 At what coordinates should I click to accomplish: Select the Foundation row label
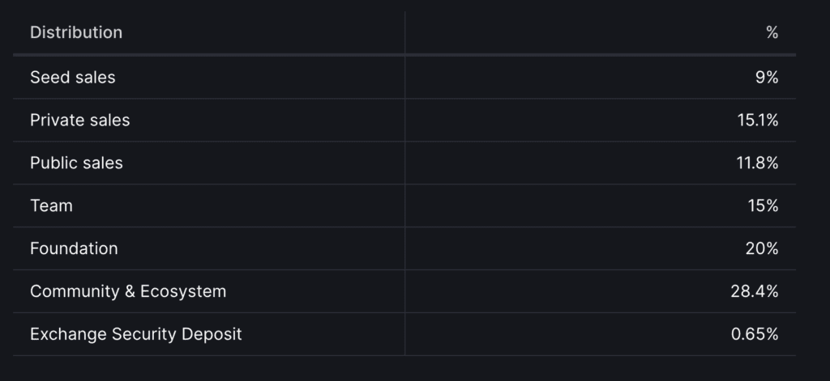coord(74,249)
